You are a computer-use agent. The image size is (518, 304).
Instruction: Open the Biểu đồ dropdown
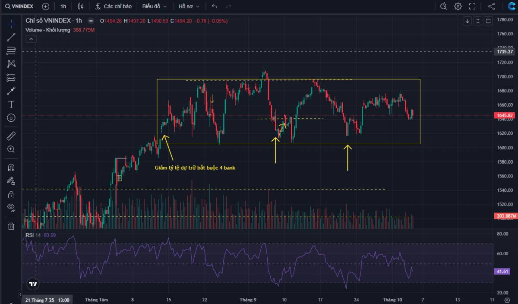click(154, 6)
